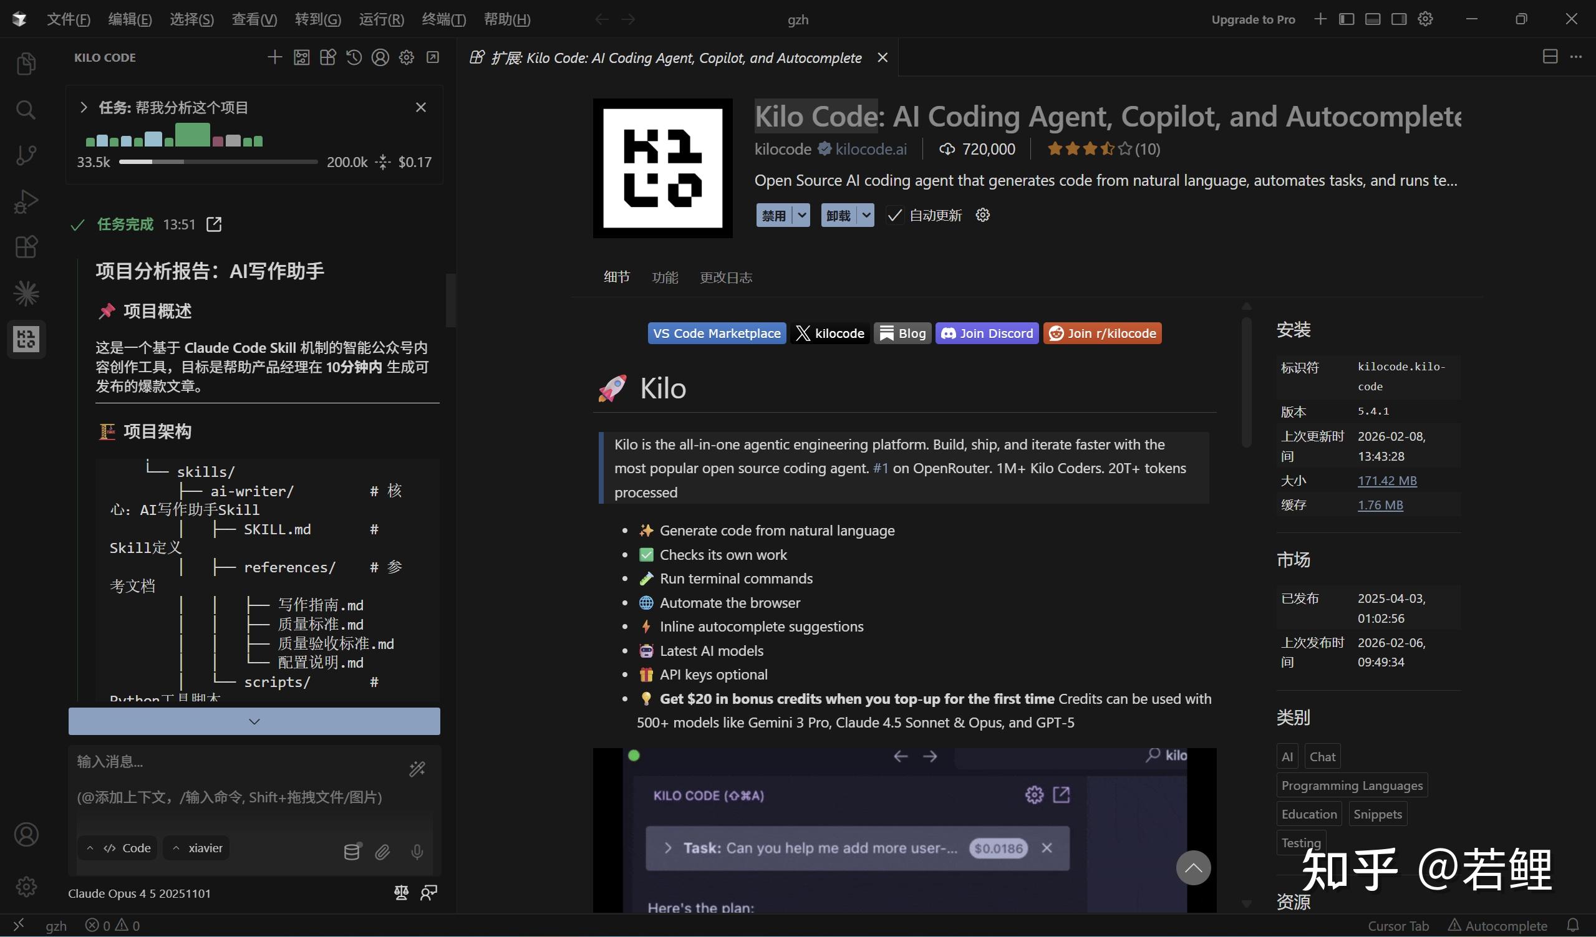
Task: Open the share task icon beside 13:51
Action: click(214, 224)
